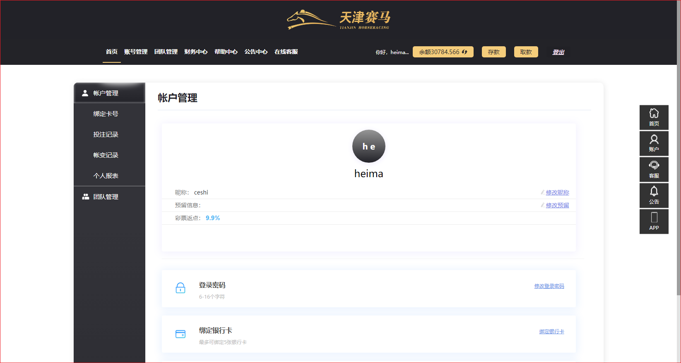
Task: Click the 修改登录密码 link
Action: click(x=549, y=286)
